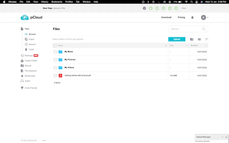Open Public in the sidebar

point(30,39)
